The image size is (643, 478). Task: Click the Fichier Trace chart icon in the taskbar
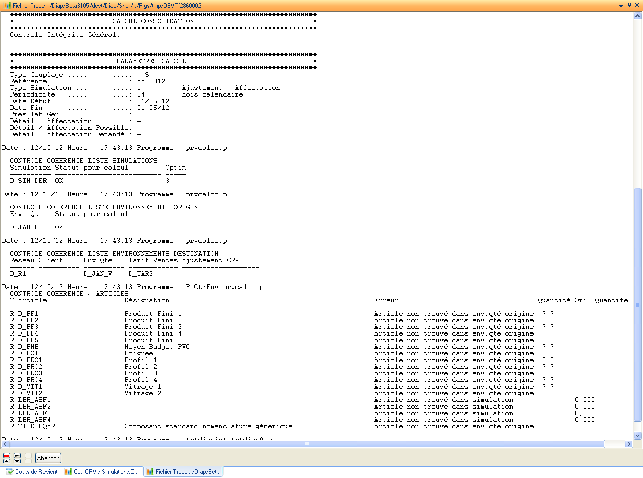pyautogui.click(x=149, y=471)
